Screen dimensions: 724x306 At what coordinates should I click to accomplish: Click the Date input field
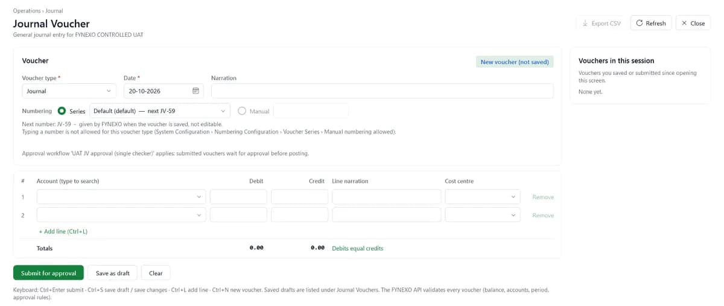(x=164, y=91)
